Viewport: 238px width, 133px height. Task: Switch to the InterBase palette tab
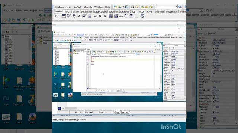[x=159, y=11]
